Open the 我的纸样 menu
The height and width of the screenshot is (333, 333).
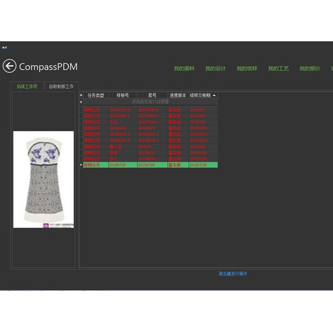(x=247, y=69)
